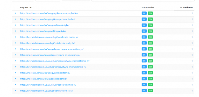Click 200 badge in /ua/uslugi/konservatyvna-miomektomiia-lv/ row

coord(150,61)
